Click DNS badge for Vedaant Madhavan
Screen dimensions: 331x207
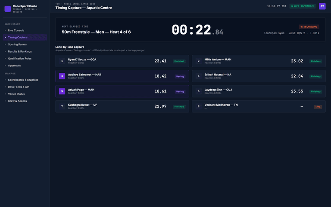318,107
